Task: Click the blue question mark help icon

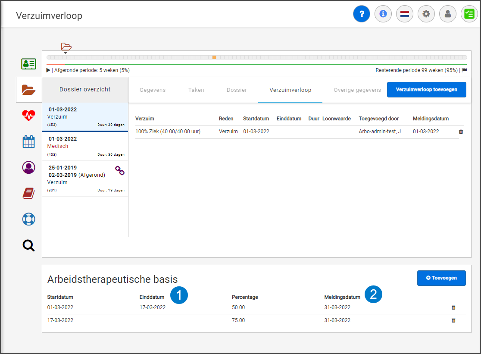Action: [x=362, y=14]
